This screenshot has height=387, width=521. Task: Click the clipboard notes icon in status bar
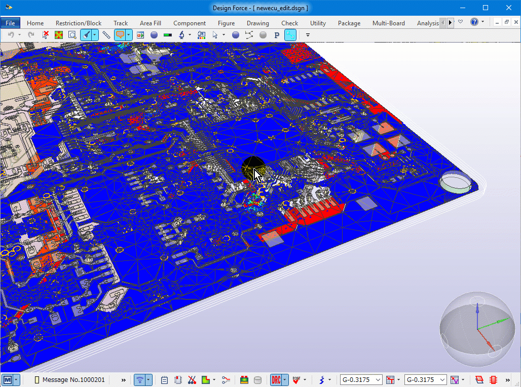point(164,380)
